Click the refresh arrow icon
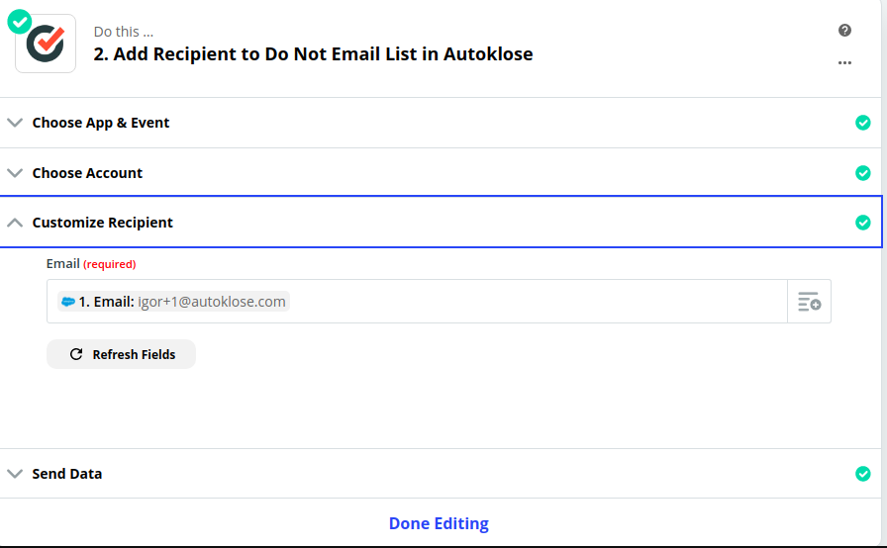The width and height of the screenshot is (887, 548). (x=76, y=354)
